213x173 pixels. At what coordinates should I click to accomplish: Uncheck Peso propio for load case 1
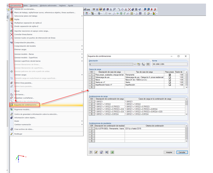(x=170, y=75)
